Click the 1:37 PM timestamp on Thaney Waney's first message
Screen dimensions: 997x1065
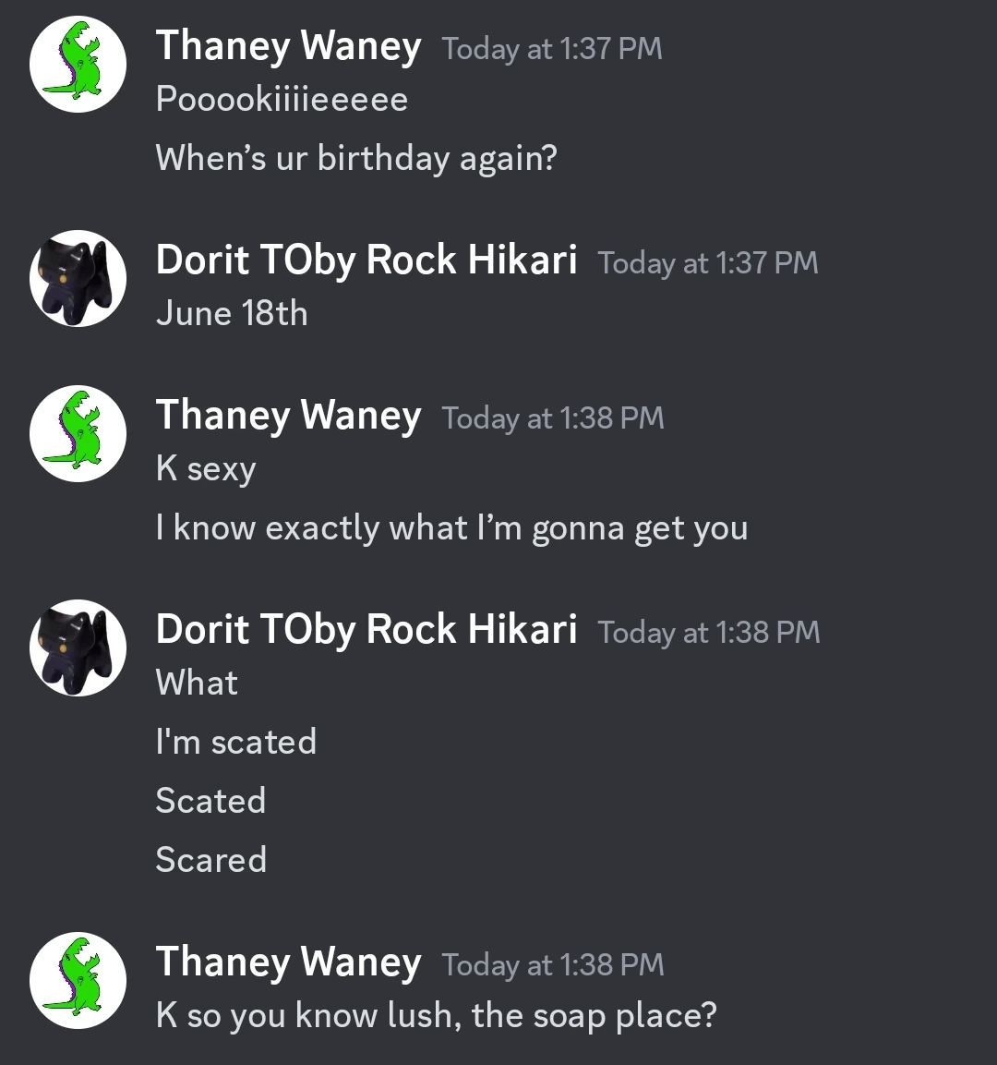click(552, 49)
